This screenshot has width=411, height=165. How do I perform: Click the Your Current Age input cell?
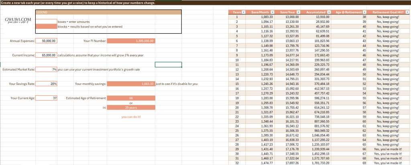pyautogui.click(x=46, y=98)
